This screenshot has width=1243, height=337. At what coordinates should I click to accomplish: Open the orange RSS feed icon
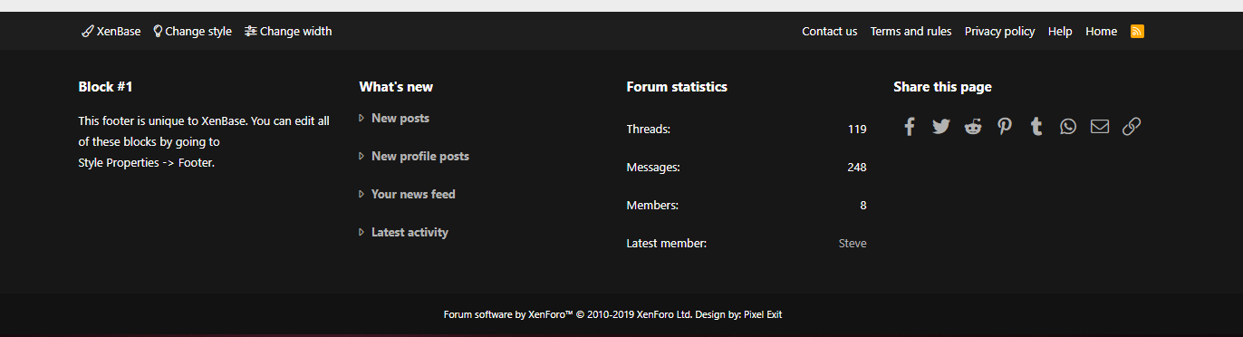[x=1138, y=31]
